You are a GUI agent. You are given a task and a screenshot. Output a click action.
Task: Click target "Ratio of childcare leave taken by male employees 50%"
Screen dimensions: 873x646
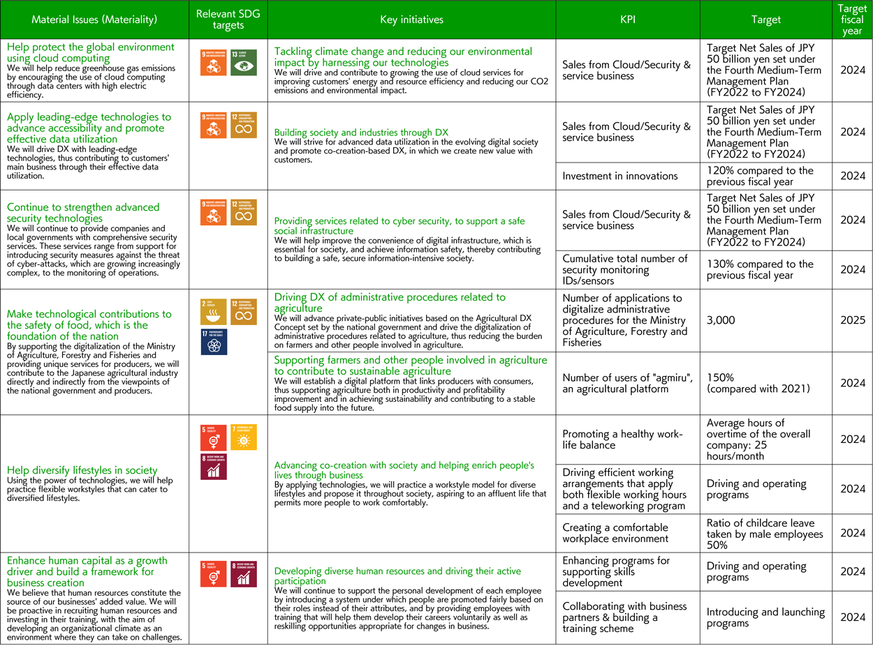pos(765,533)
